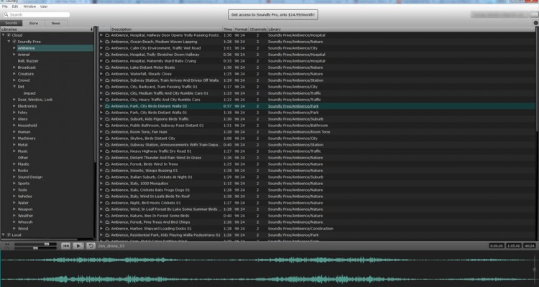This screenshot has width=539, height=287.
Task: Open Soundly Free/Ambience/Park library link in highlighted row
Action: 292,106
